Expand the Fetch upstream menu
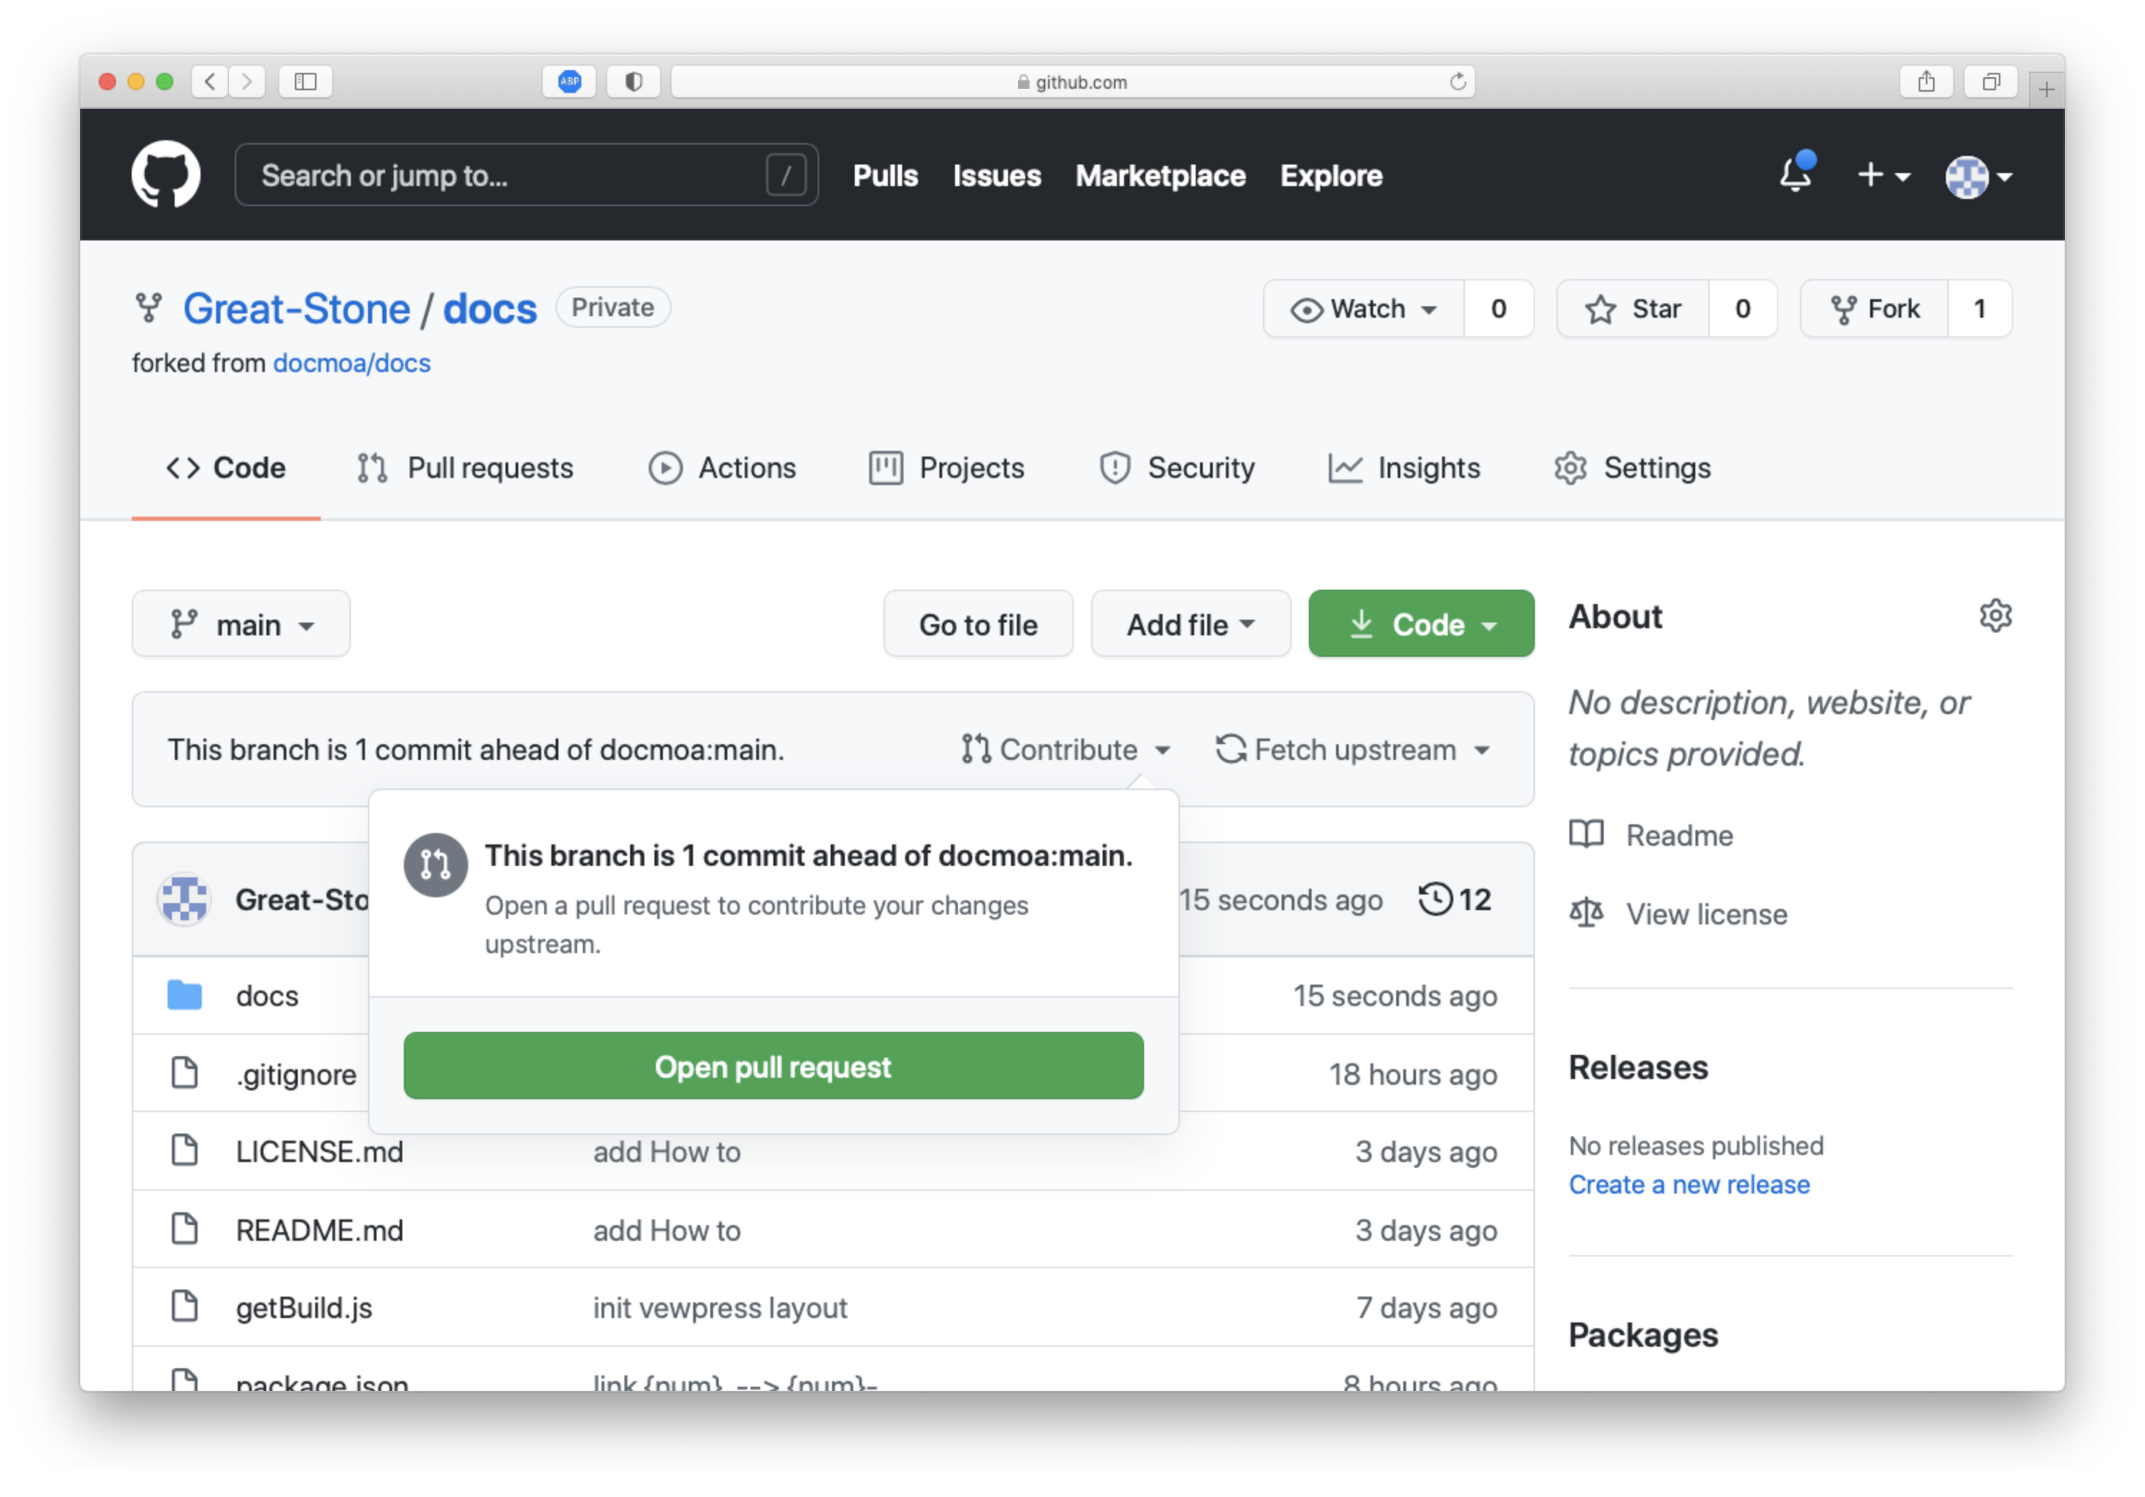 1352,750
